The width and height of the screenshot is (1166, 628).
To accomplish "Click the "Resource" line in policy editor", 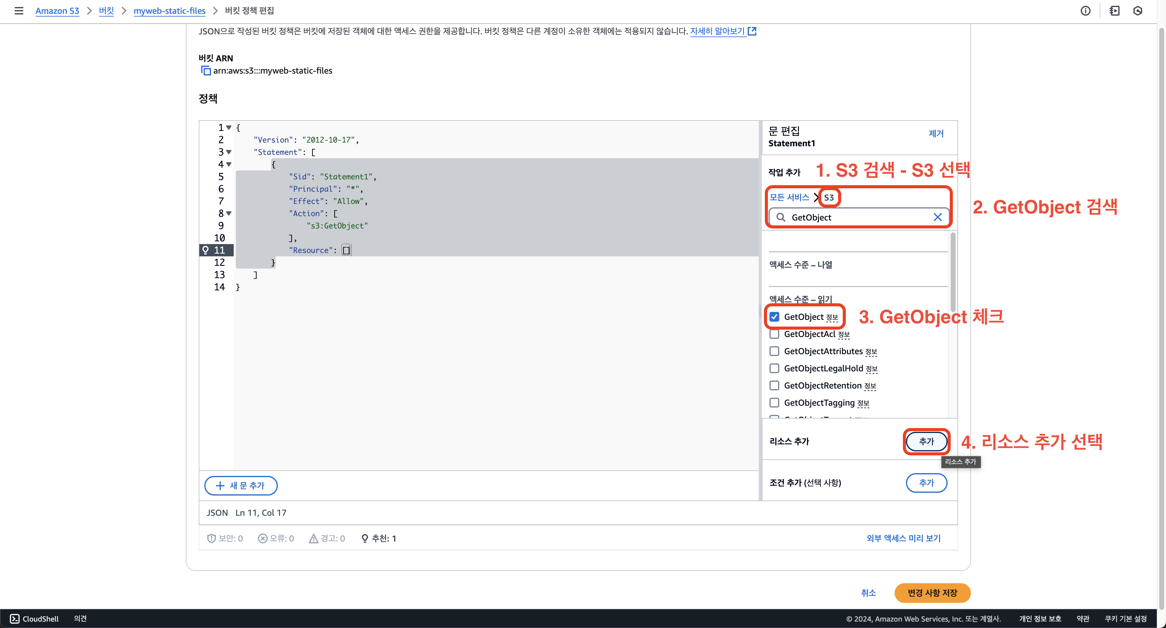I will pos(319,250).
